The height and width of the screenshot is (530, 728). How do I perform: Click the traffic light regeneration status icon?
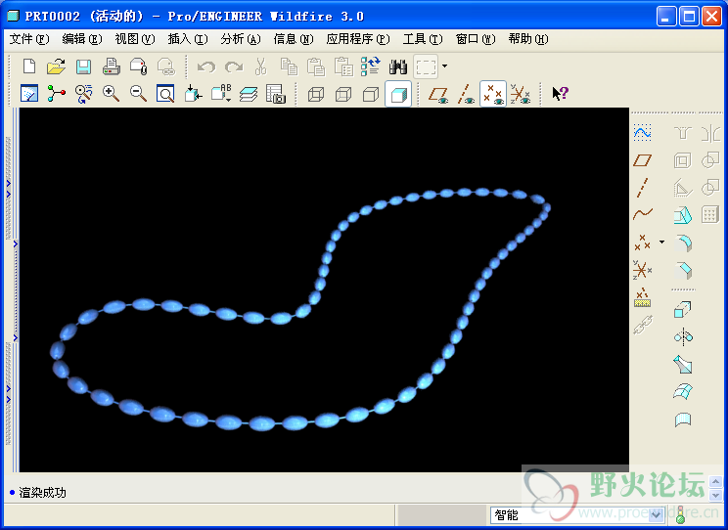pos(681,515)
